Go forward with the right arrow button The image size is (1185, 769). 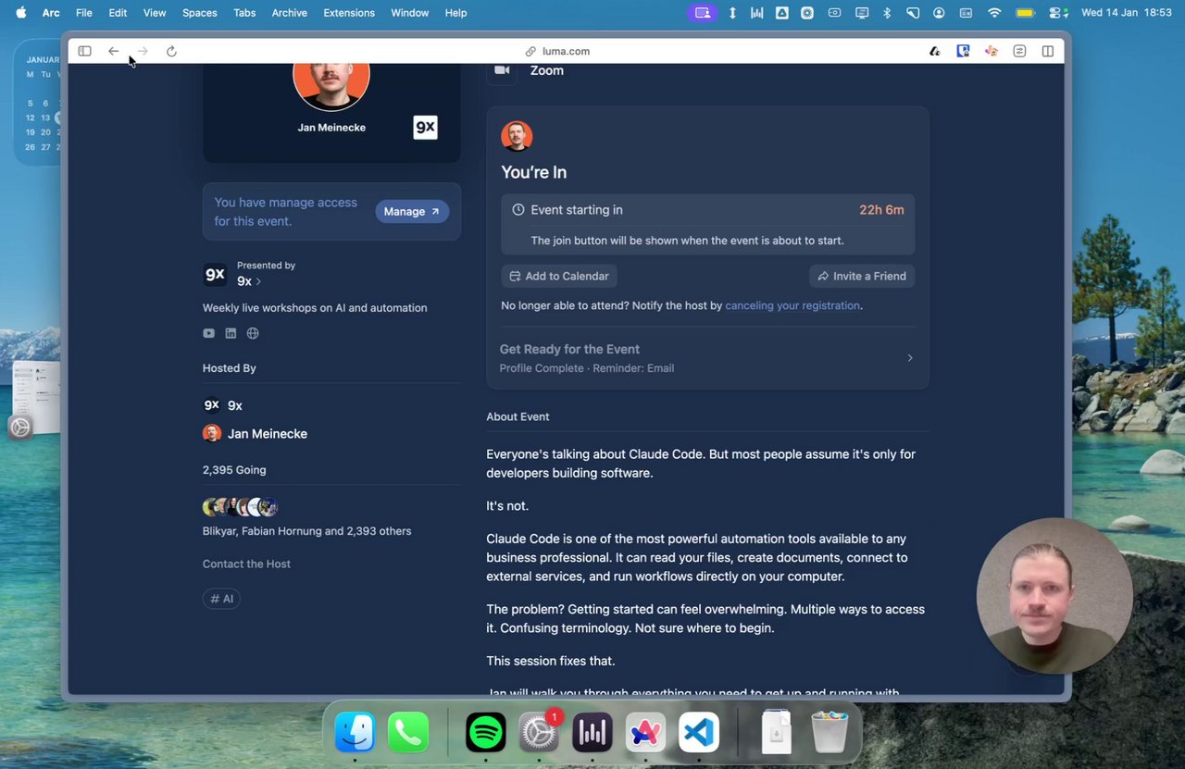143,51
